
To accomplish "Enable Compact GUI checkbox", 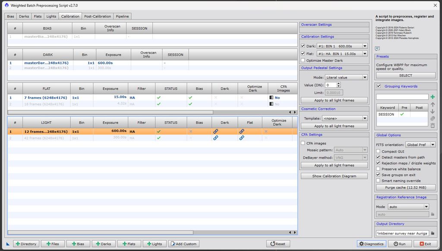I will (x=378, y=151).
